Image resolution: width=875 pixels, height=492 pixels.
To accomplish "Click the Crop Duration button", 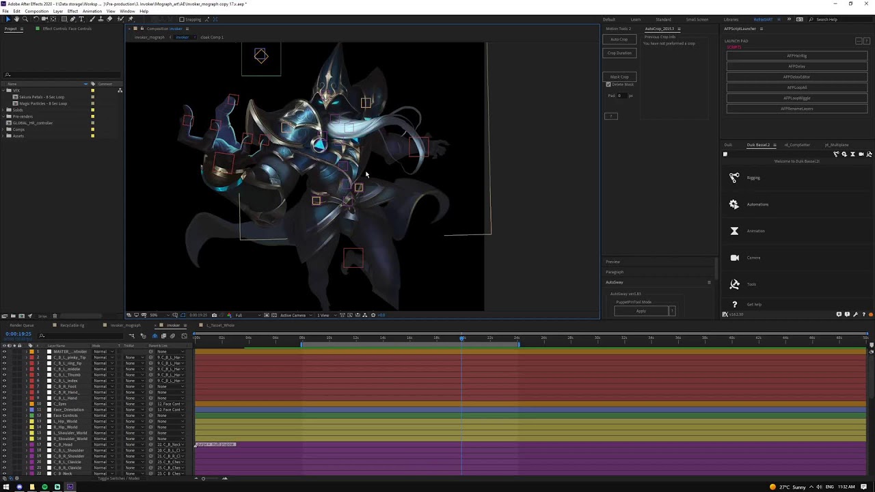I will click(619, 53).
